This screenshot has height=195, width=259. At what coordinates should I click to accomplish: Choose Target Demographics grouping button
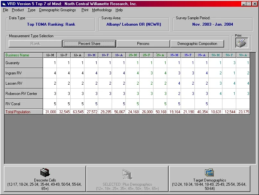click(210, 179)
